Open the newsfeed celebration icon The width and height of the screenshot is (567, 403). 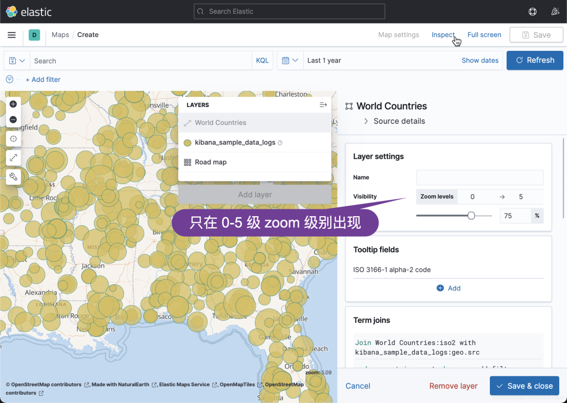555,12
